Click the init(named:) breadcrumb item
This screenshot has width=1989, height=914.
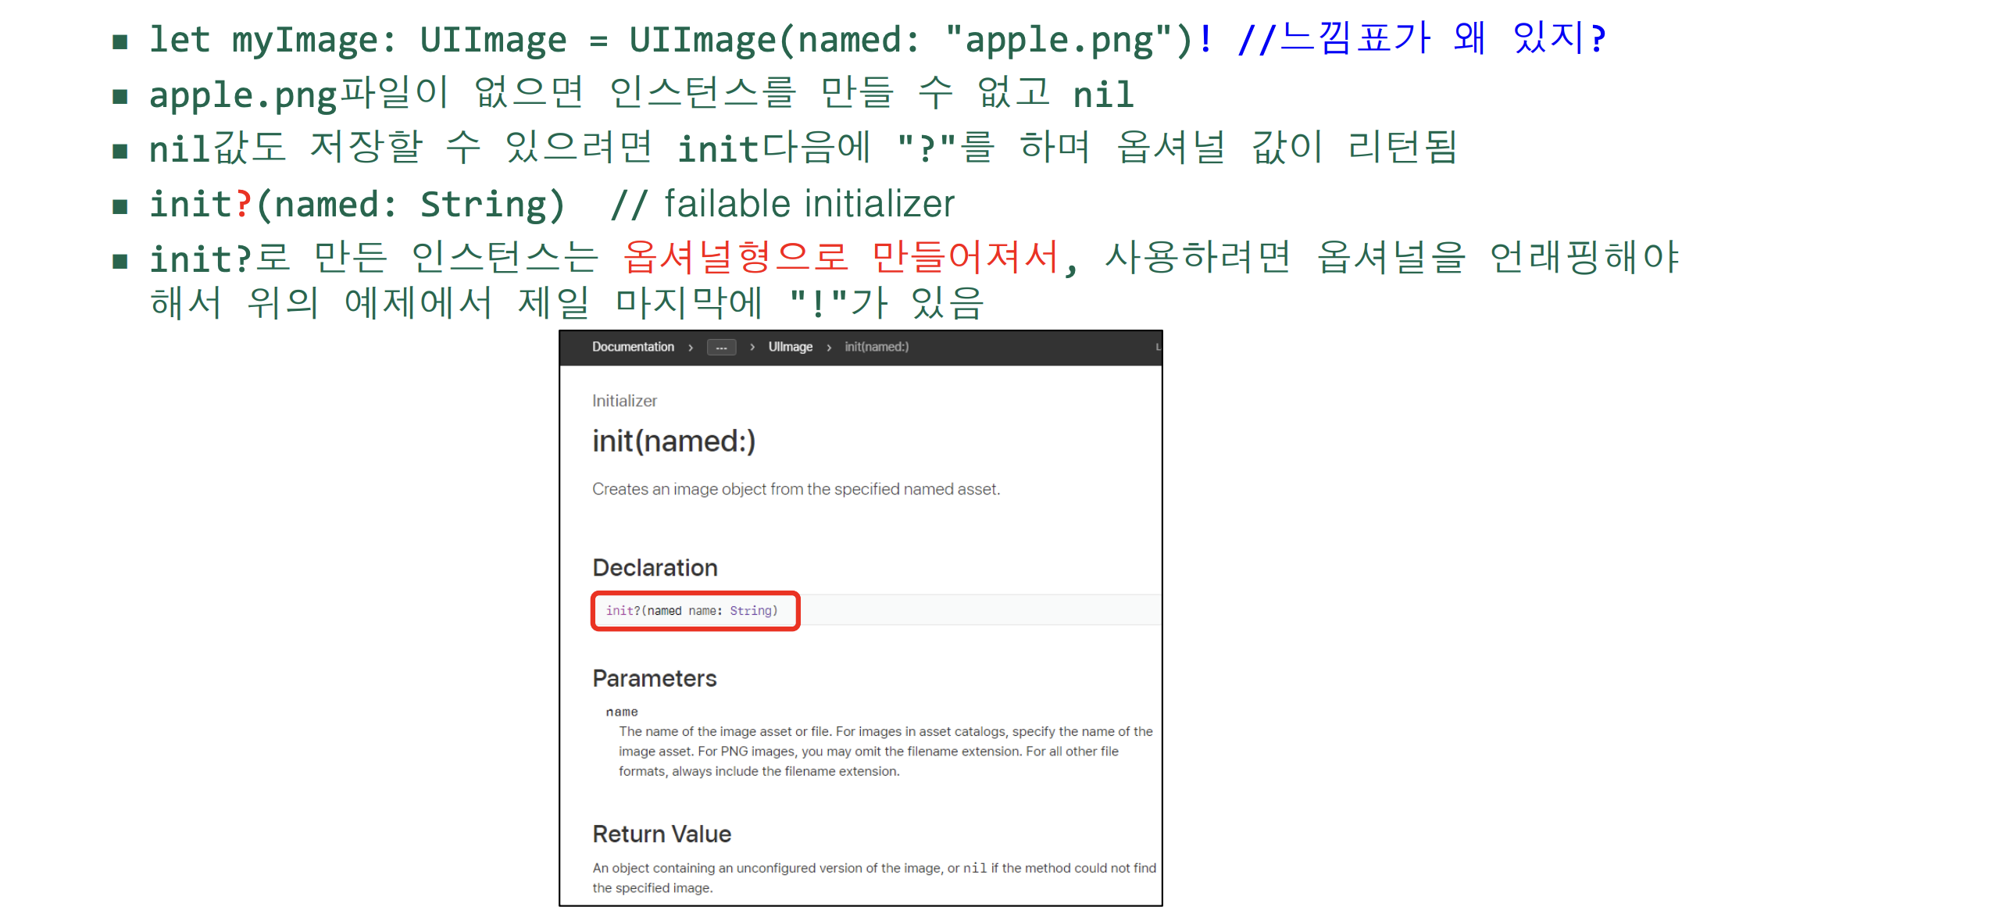[876, 347]
